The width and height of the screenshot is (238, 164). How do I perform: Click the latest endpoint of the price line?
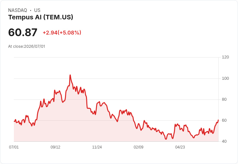point(218,120)
